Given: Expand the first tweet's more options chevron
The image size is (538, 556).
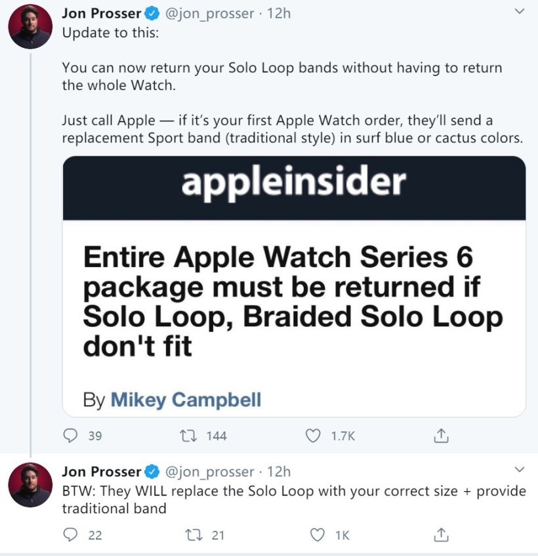Looking at the screenshot, I should point(519,12).
